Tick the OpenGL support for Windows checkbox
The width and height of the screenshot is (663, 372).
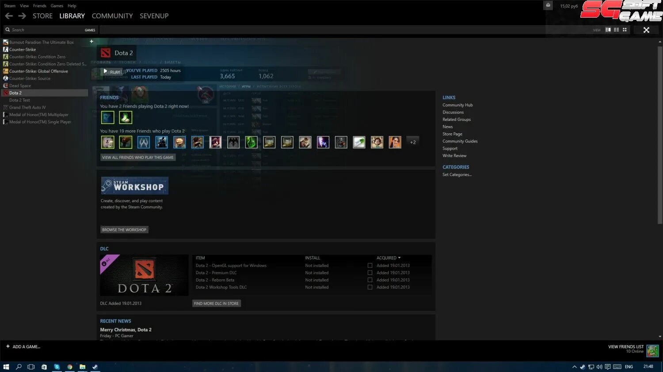tap(370, 266)
